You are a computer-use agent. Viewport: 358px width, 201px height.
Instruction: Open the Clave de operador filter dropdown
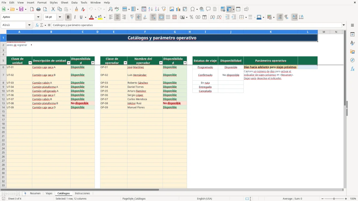coord(125,63)
